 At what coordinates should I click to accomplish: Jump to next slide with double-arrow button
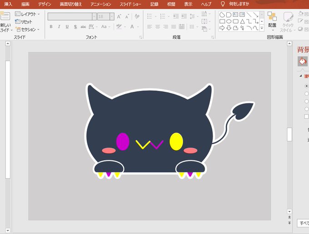pyautogui.click(x=289, y=223)
